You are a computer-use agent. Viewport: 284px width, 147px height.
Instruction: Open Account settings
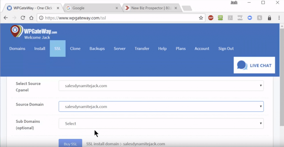[202, 49]
